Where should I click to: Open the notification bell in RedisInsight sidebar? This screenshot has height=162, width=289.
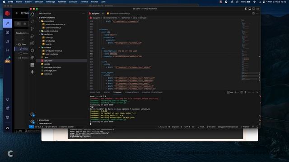[x=7, y=99]
